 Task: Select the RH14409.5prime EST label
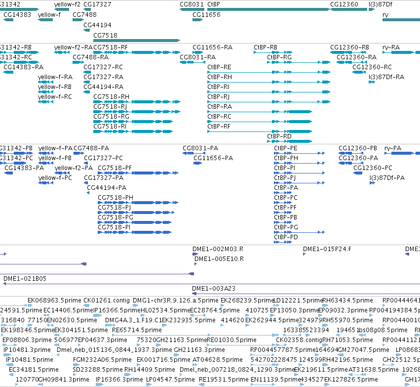tap(150, 370)
